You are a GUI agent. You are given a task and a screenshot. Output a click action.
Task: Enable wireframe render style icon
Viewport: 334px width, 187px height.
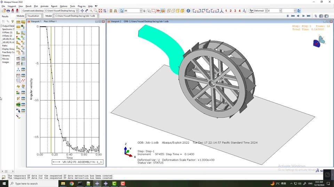coord(169,11)
